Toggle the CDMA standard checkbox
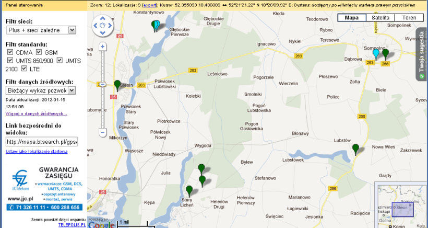 [x=10, y=52]
